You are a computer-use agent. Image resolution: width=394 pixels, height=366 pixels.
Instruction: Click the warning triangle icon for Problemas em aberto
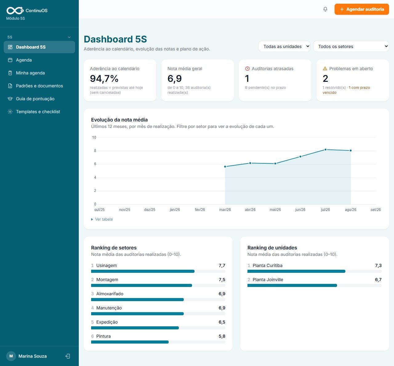[325, 69]
